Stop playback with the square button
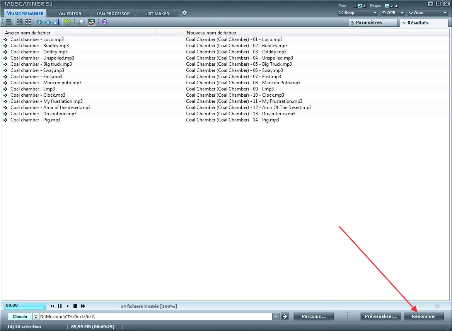Image resolution: width=452 pixels, height=331 pixels. pos(75,306)
